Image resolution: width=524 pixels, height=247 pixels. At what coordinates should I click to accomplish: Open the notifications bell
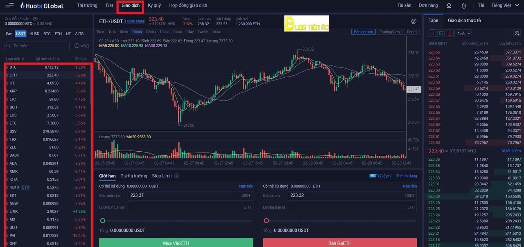[464, 6]
